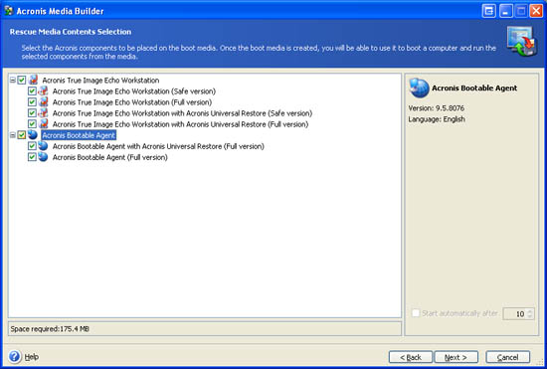Toggle Workstation with Universal Restore (Full version) checkbox
This screenshot has width=547, height=369.
[32, 124]
